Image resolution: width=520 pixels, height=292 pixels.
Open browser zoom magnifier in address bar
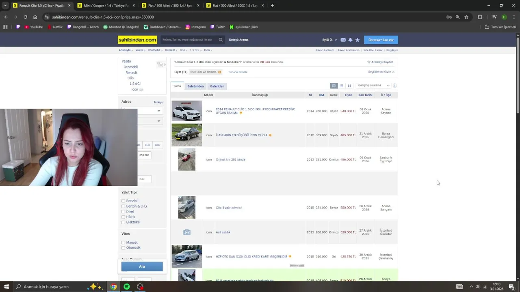click(x=457, y=17)
